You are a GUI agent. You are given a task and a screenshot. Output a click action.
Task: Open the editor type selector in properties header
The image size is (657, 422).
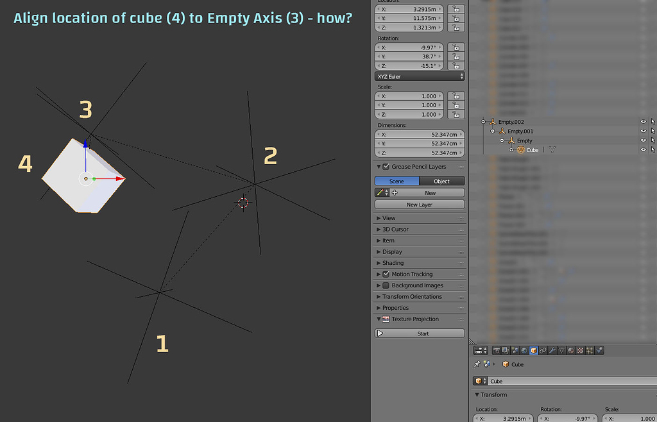[x=481, y=350]
